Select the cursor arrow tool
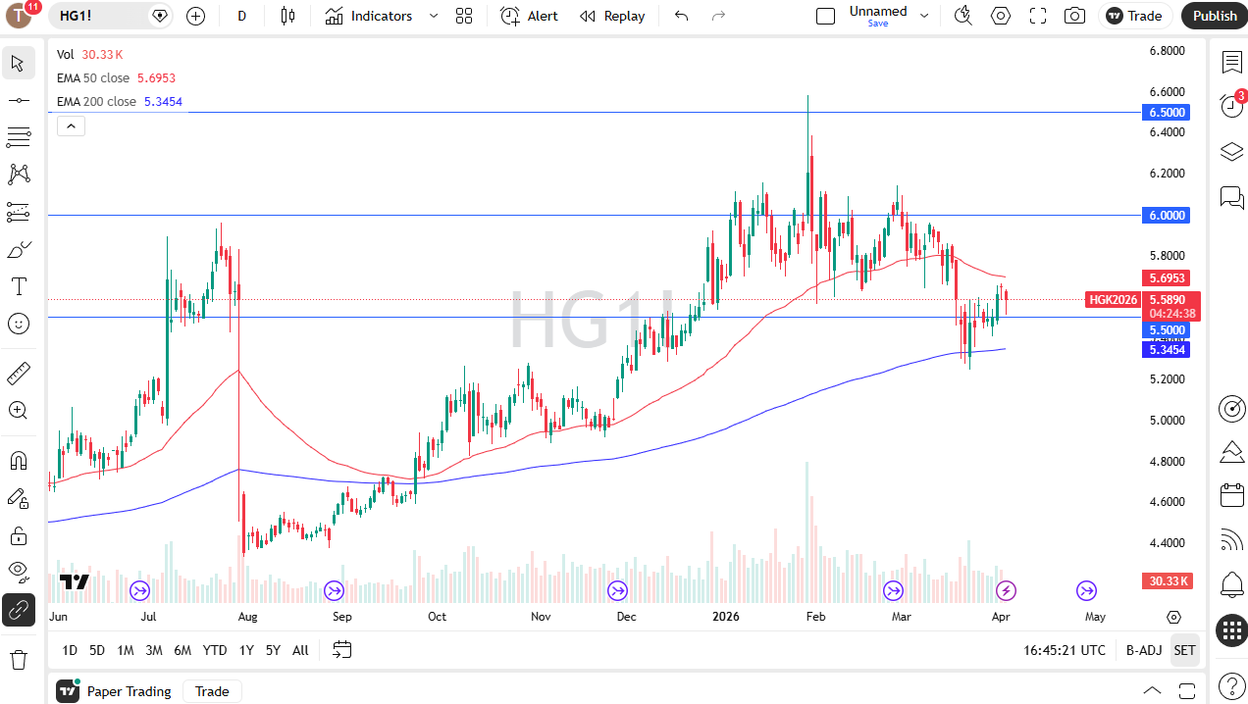This screenshot has width=1248, height=704. tap(18, 64)
